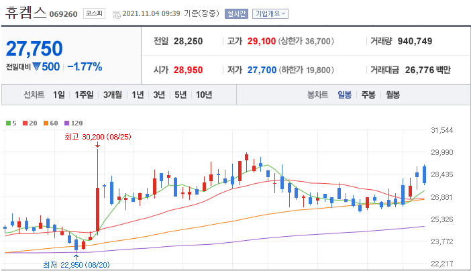The height and width of the screenshot is (271, 471).
Task: Click the stock code 069260
Action: click(x=63, y=14)
